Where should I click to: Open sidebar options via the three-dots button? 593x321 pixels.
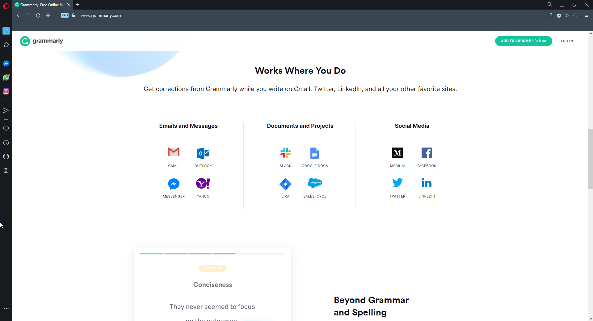coord(6,308)
